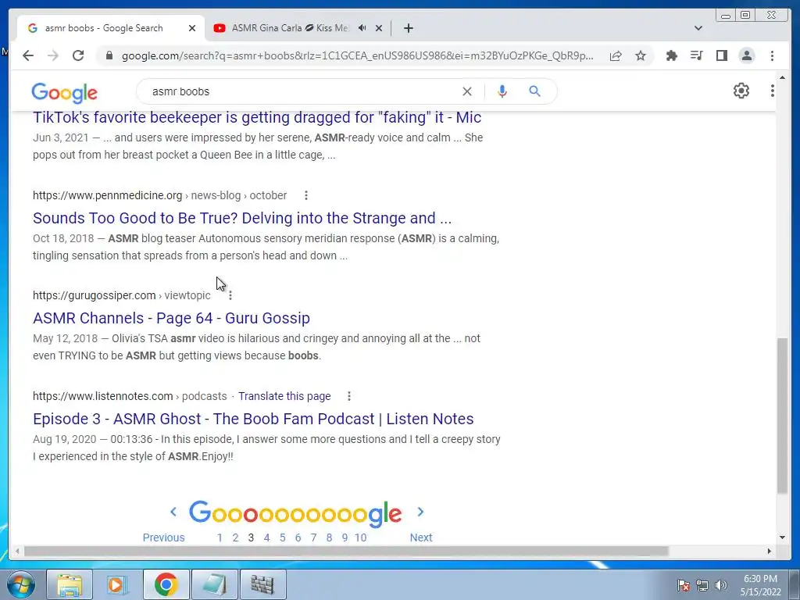Go to the Next results page

click(421, 537)
